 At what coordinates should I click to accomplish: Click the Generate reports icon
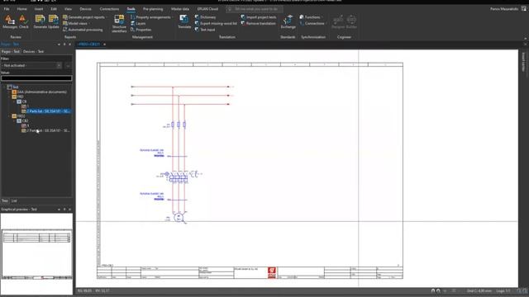[x=41, y=22]
